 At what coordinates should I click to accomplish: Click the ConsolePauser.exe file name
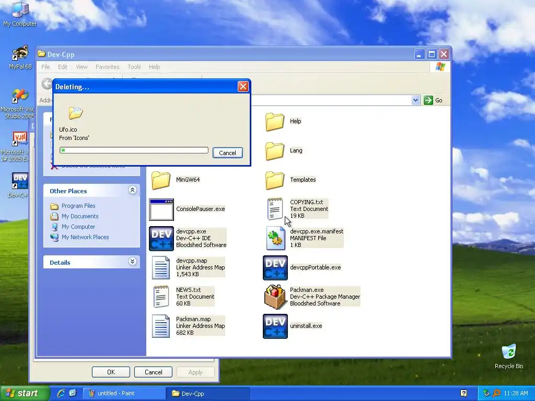point(200,209)
